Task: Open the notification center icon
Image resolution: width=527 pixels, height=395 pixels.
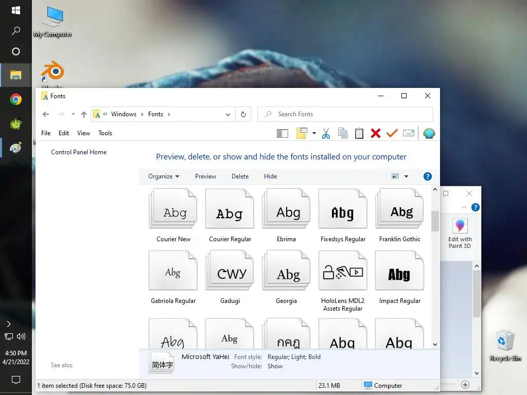Action: pos(16,380)
